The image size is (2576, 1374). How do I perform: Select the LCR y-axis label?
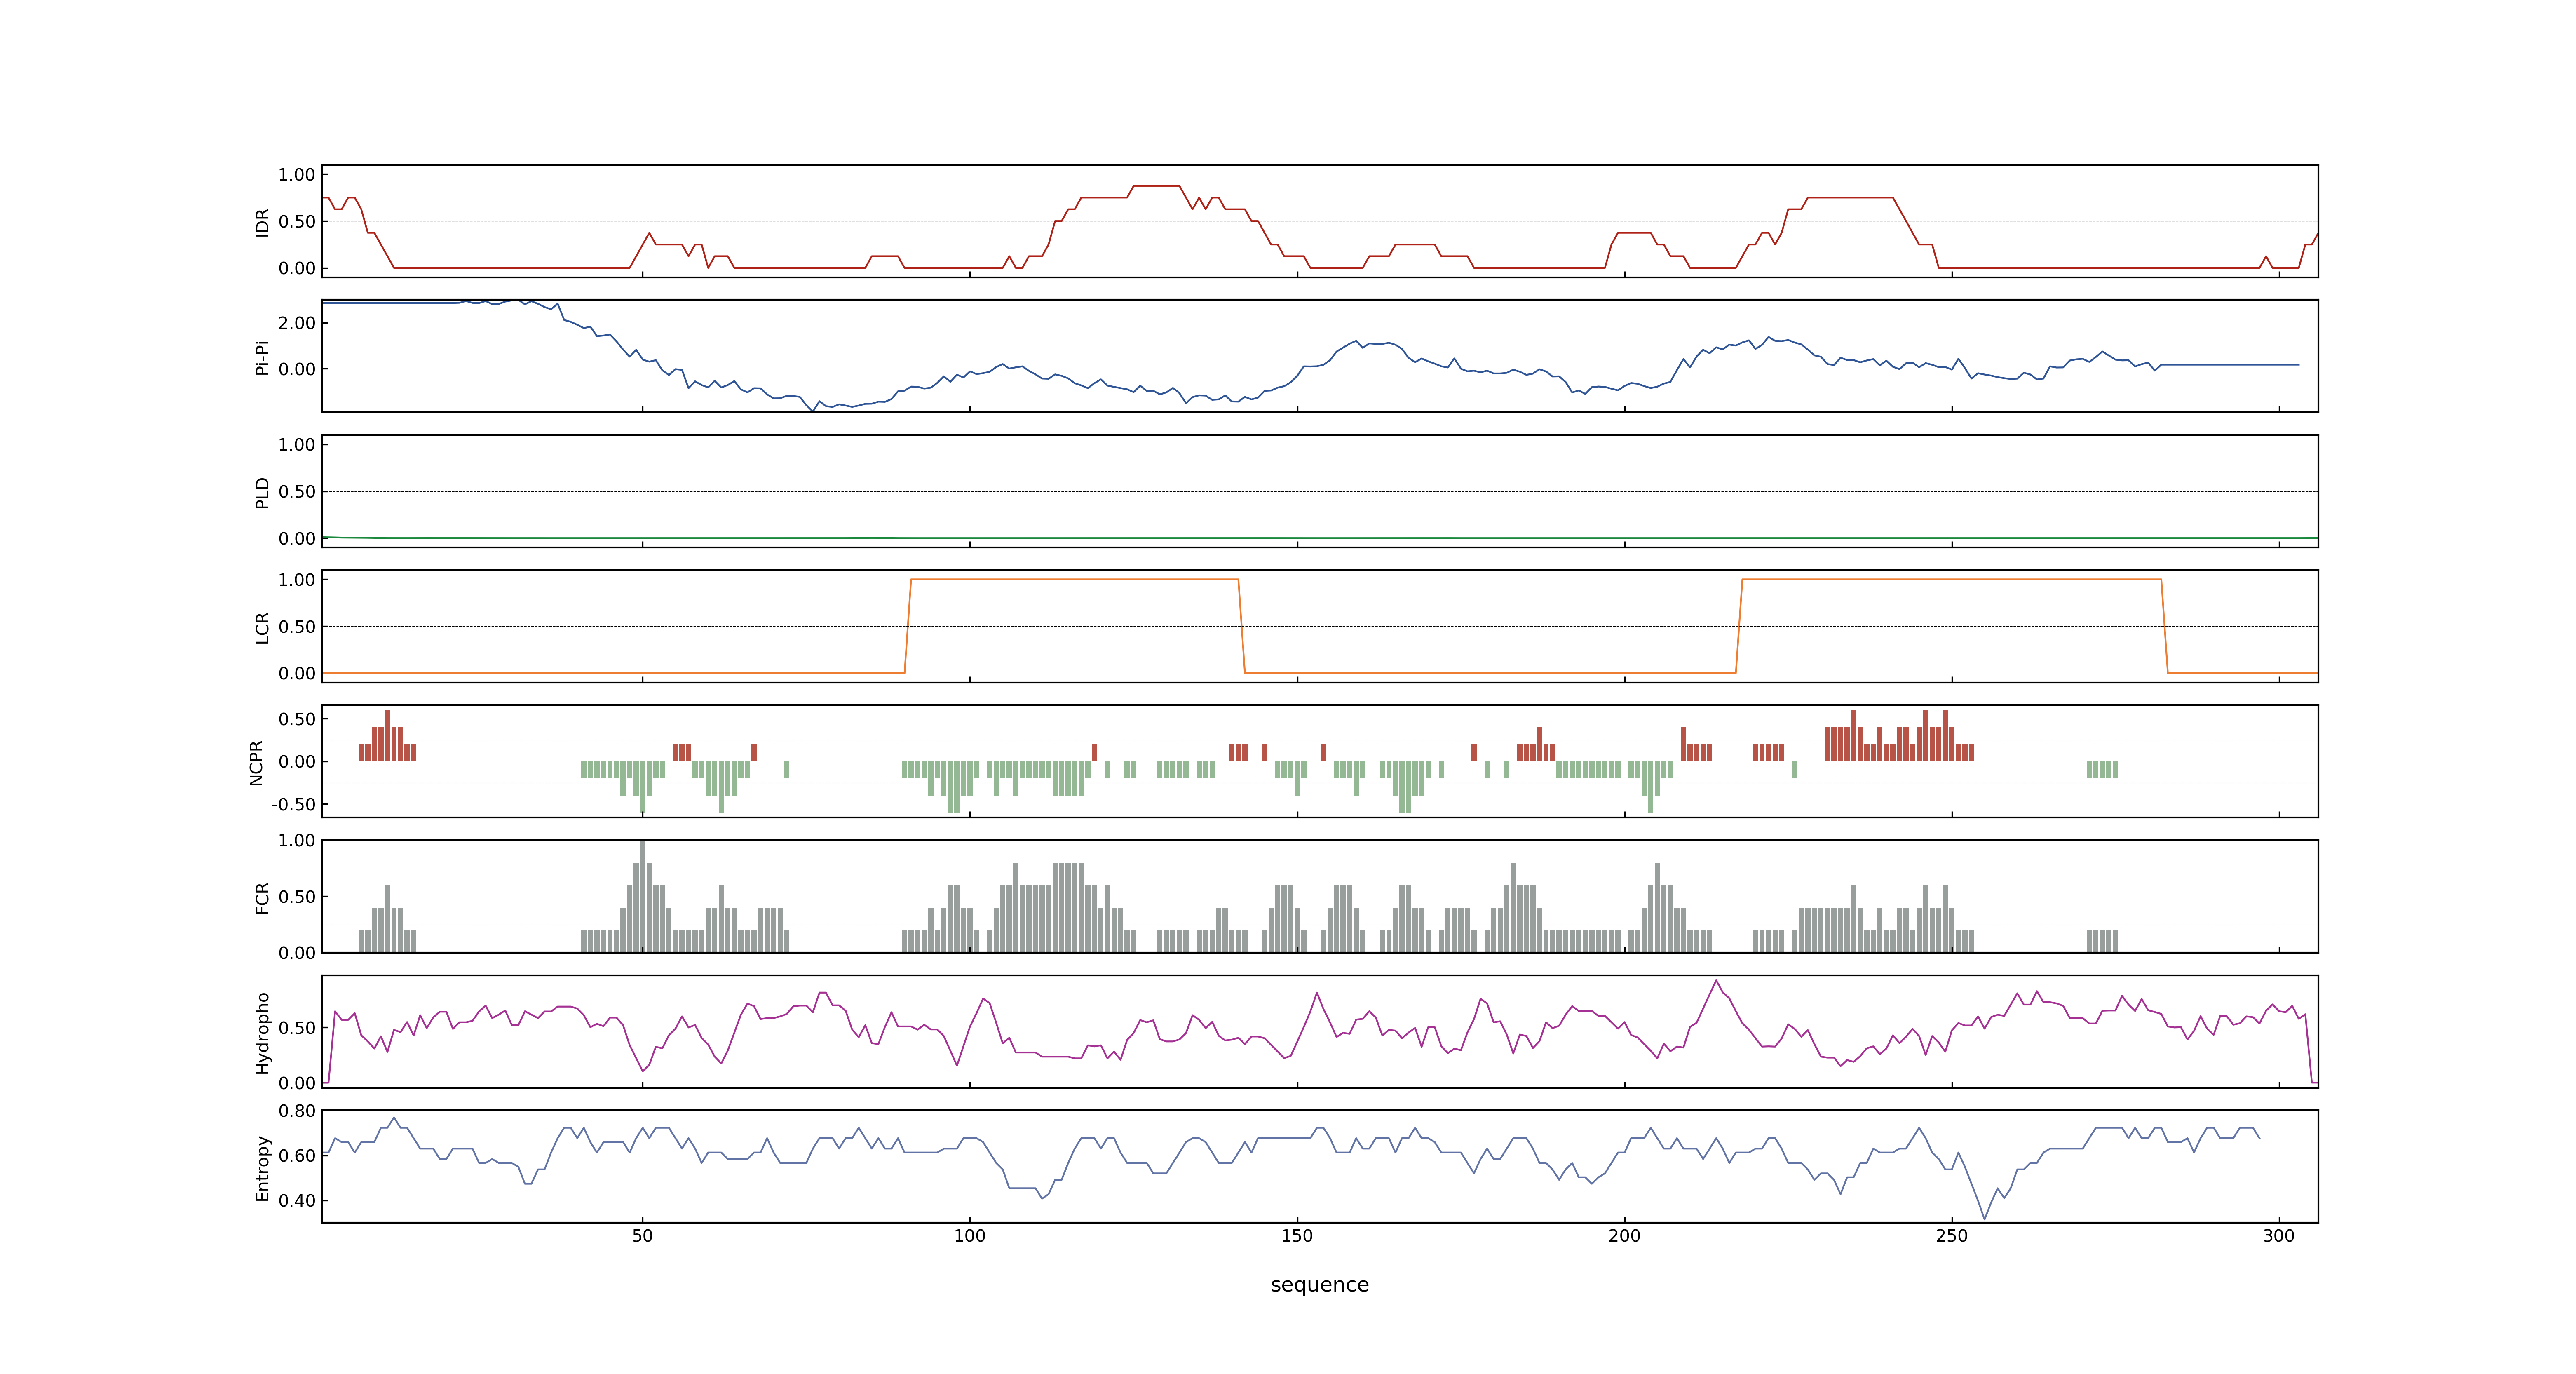(x=262, y=627)
